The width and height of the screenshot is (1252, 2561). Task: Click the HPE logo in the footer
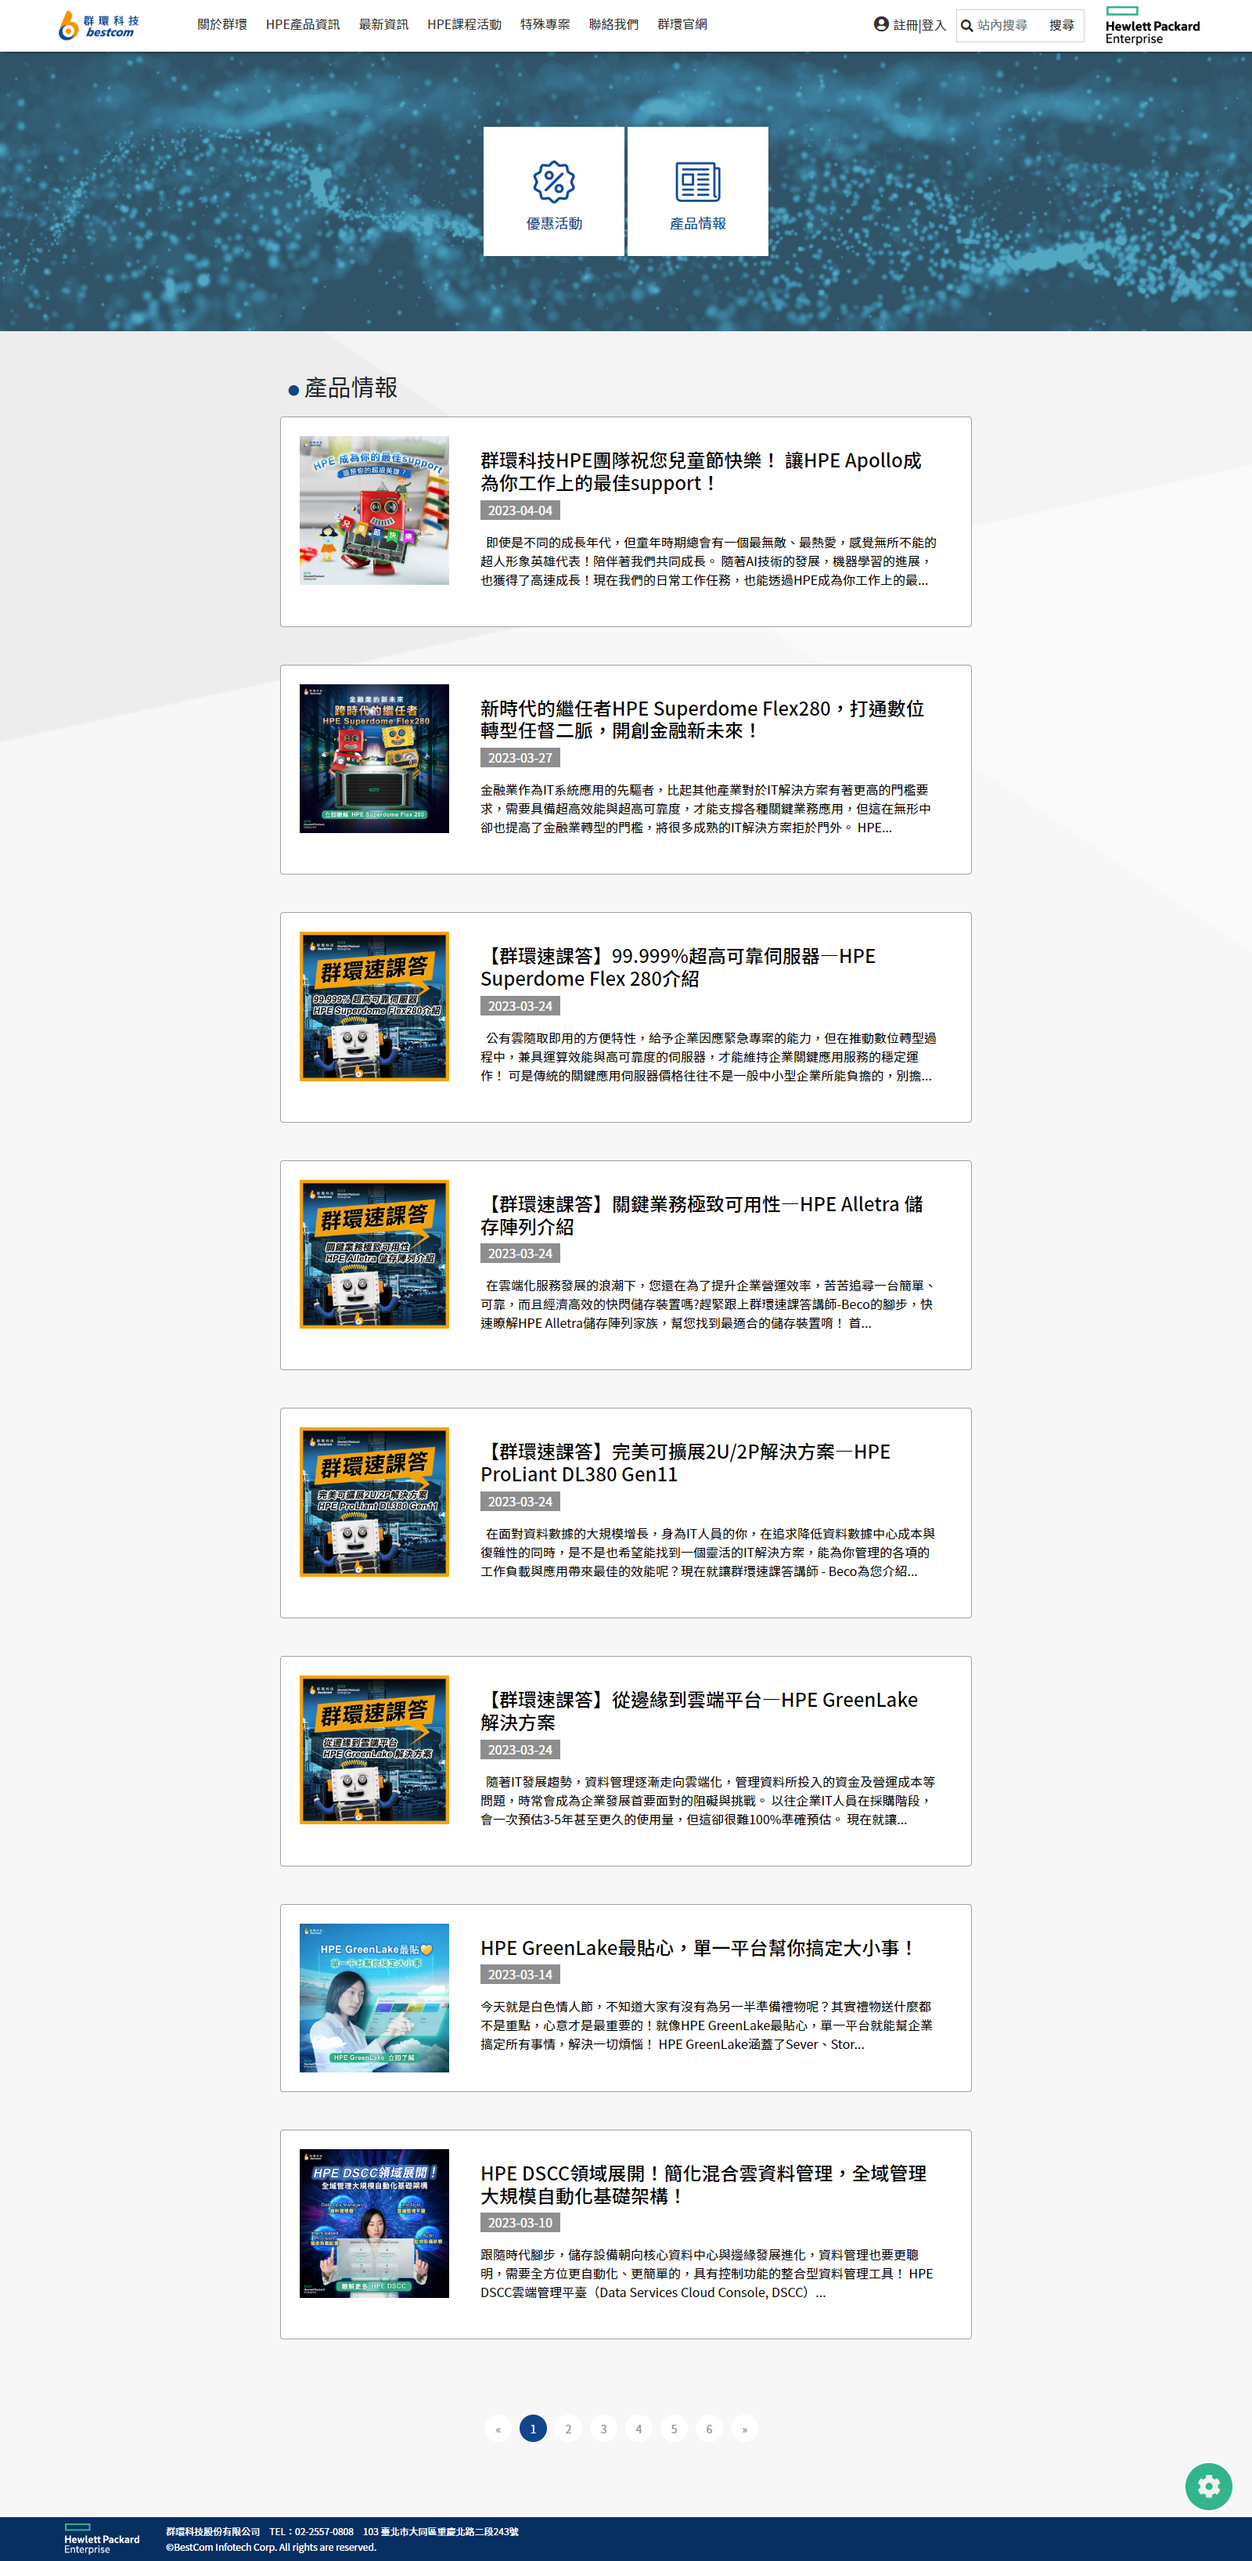click(102, 2538)
